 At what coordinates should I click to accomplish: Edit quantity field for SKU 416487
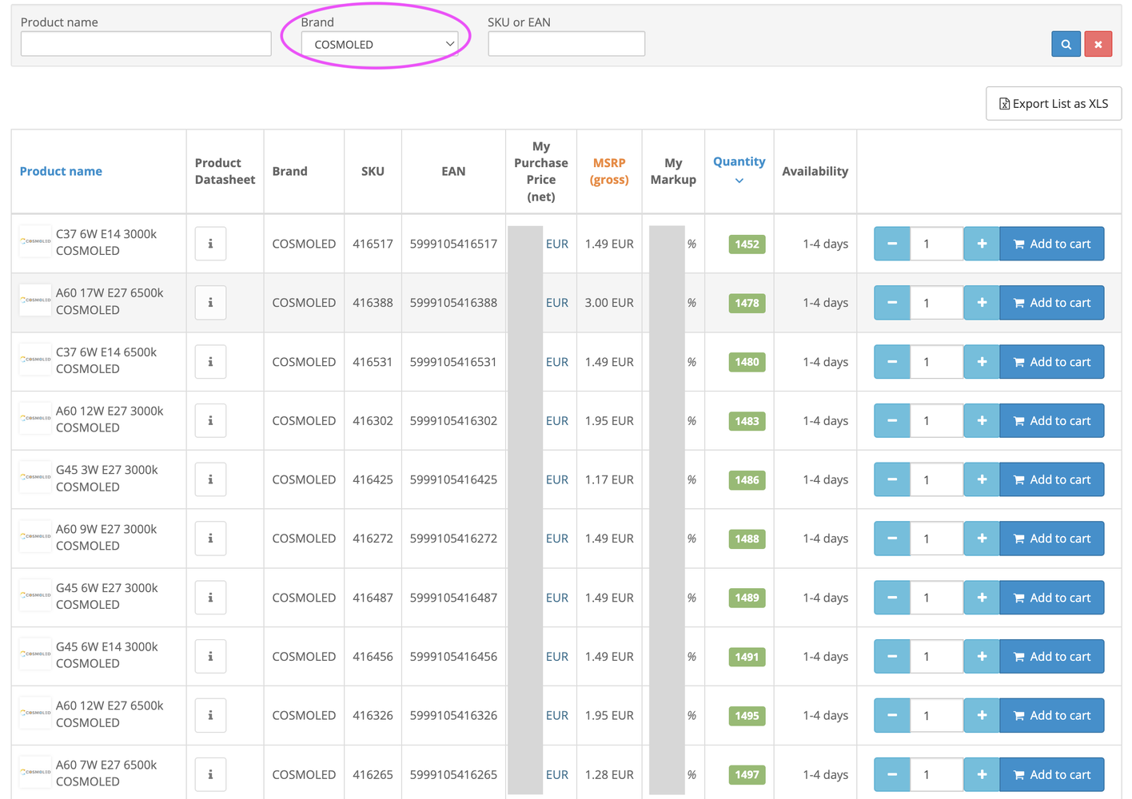(x=937, y=598)
